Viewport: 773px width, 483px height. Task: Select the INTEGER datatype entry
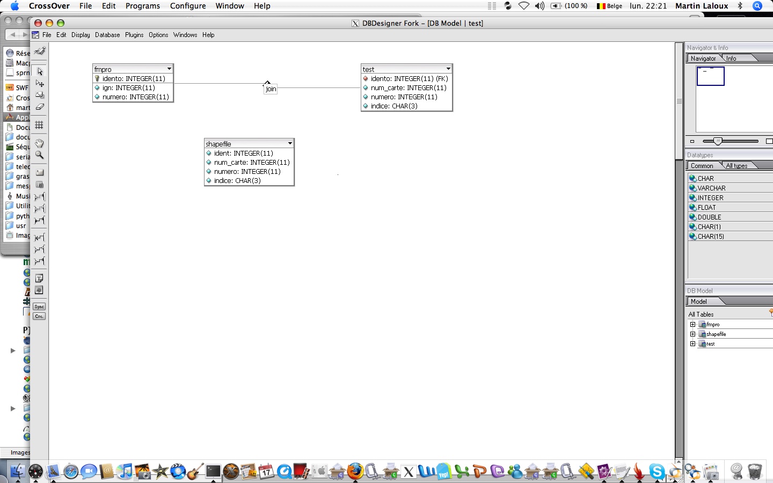710,197
